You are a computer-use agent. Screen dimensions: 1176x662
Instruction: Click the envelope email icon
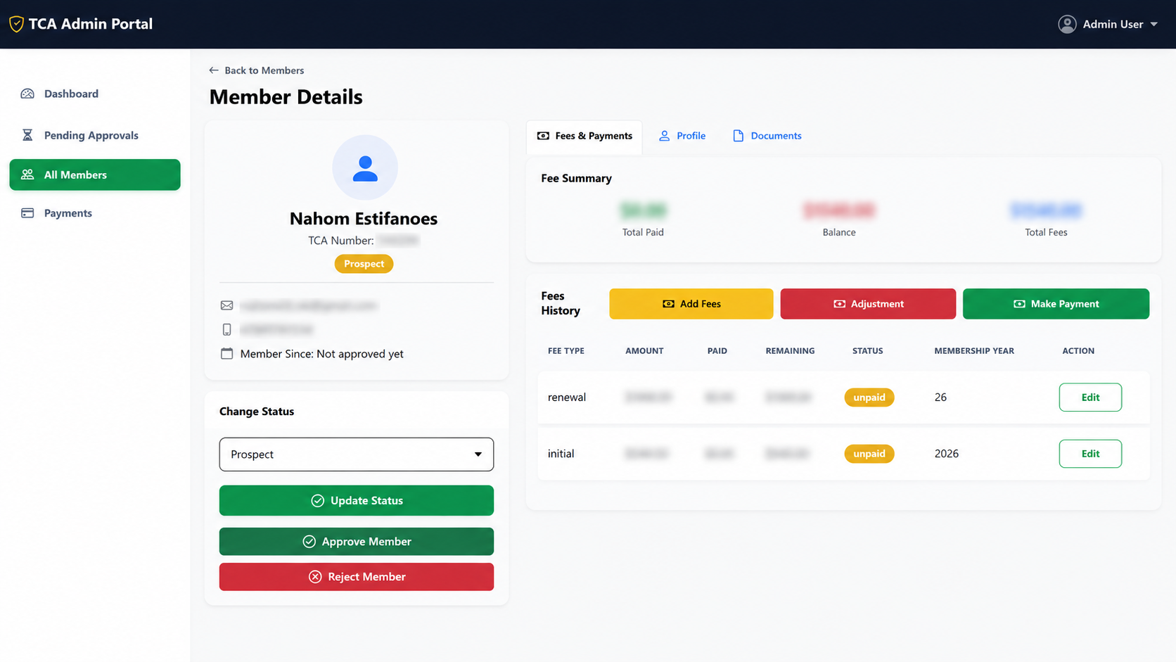pyautogui.click(x=226, y=305)
